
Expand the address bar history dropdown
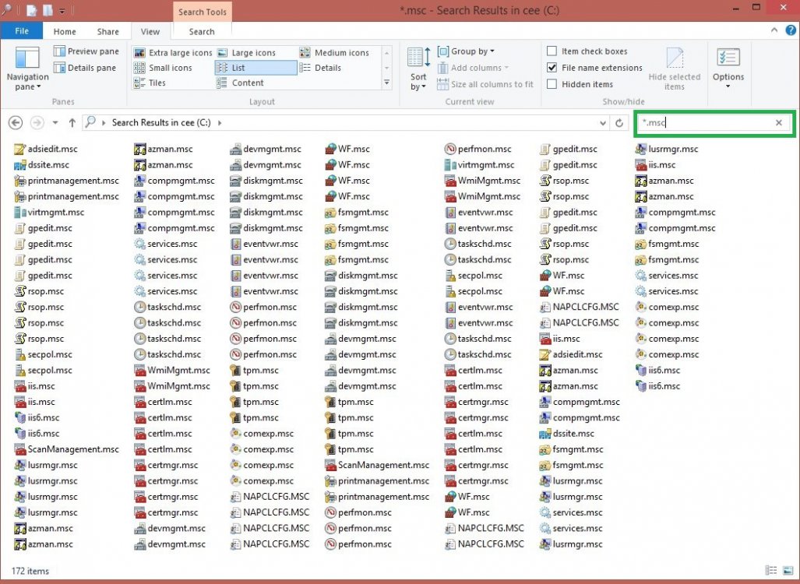click(603, 123)
